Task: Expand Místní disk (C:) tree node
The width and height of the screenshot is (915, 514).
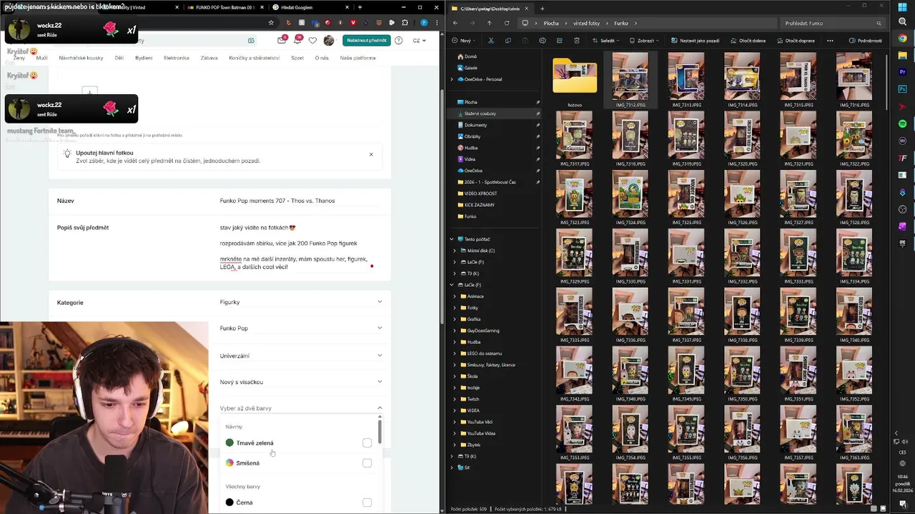Action: pyautogui.click(x=455, y=251)
